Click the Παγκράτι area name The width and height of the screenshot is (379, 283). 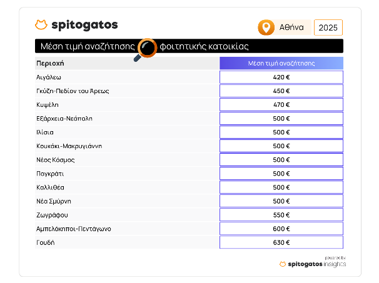coord(50,174)
